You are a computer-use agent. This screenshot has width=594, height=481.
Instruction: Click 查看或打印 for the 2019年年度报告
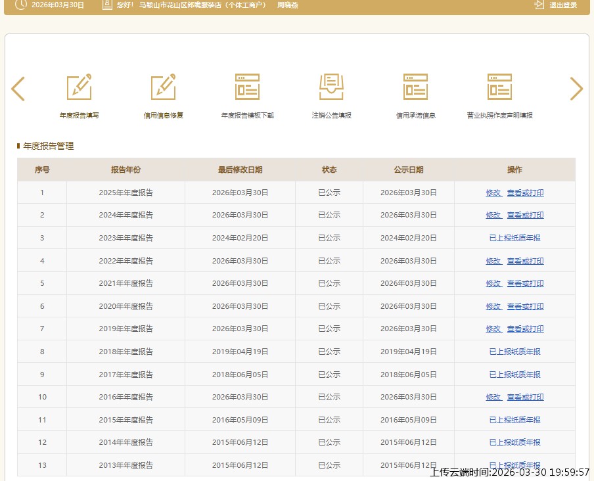[x=525, y=329]
